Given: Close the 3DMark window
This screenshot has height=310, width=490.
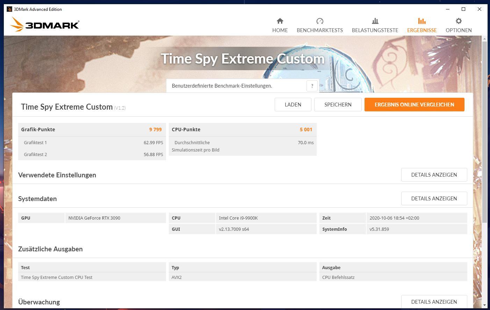Looking at the screenshot, I should point(479,9).
